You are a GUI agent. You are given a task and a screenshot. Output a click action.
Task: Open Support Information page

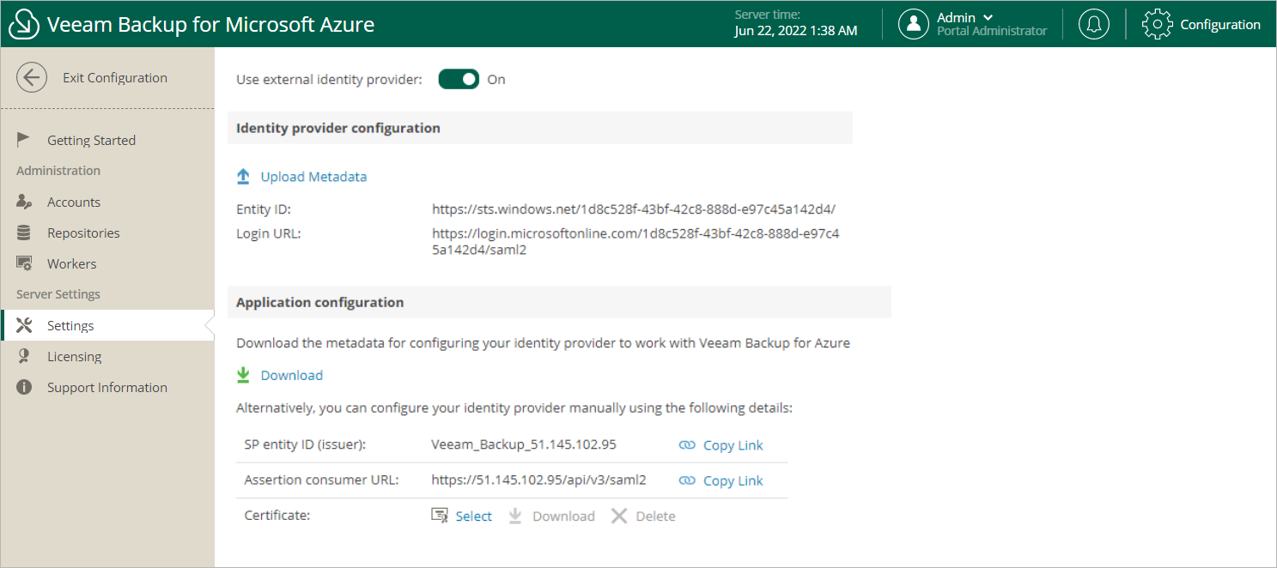click(x=107, y=388)
